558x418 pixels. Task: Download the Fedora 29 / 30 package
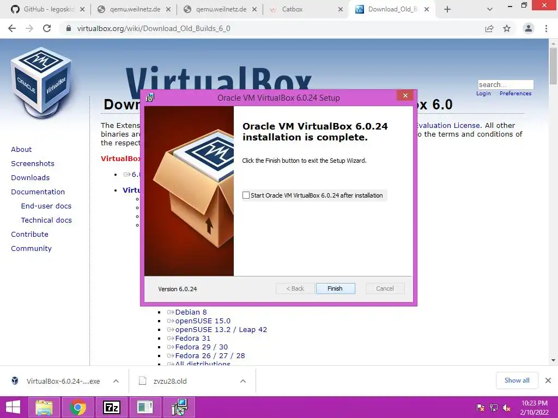click(x=202, y=347)
